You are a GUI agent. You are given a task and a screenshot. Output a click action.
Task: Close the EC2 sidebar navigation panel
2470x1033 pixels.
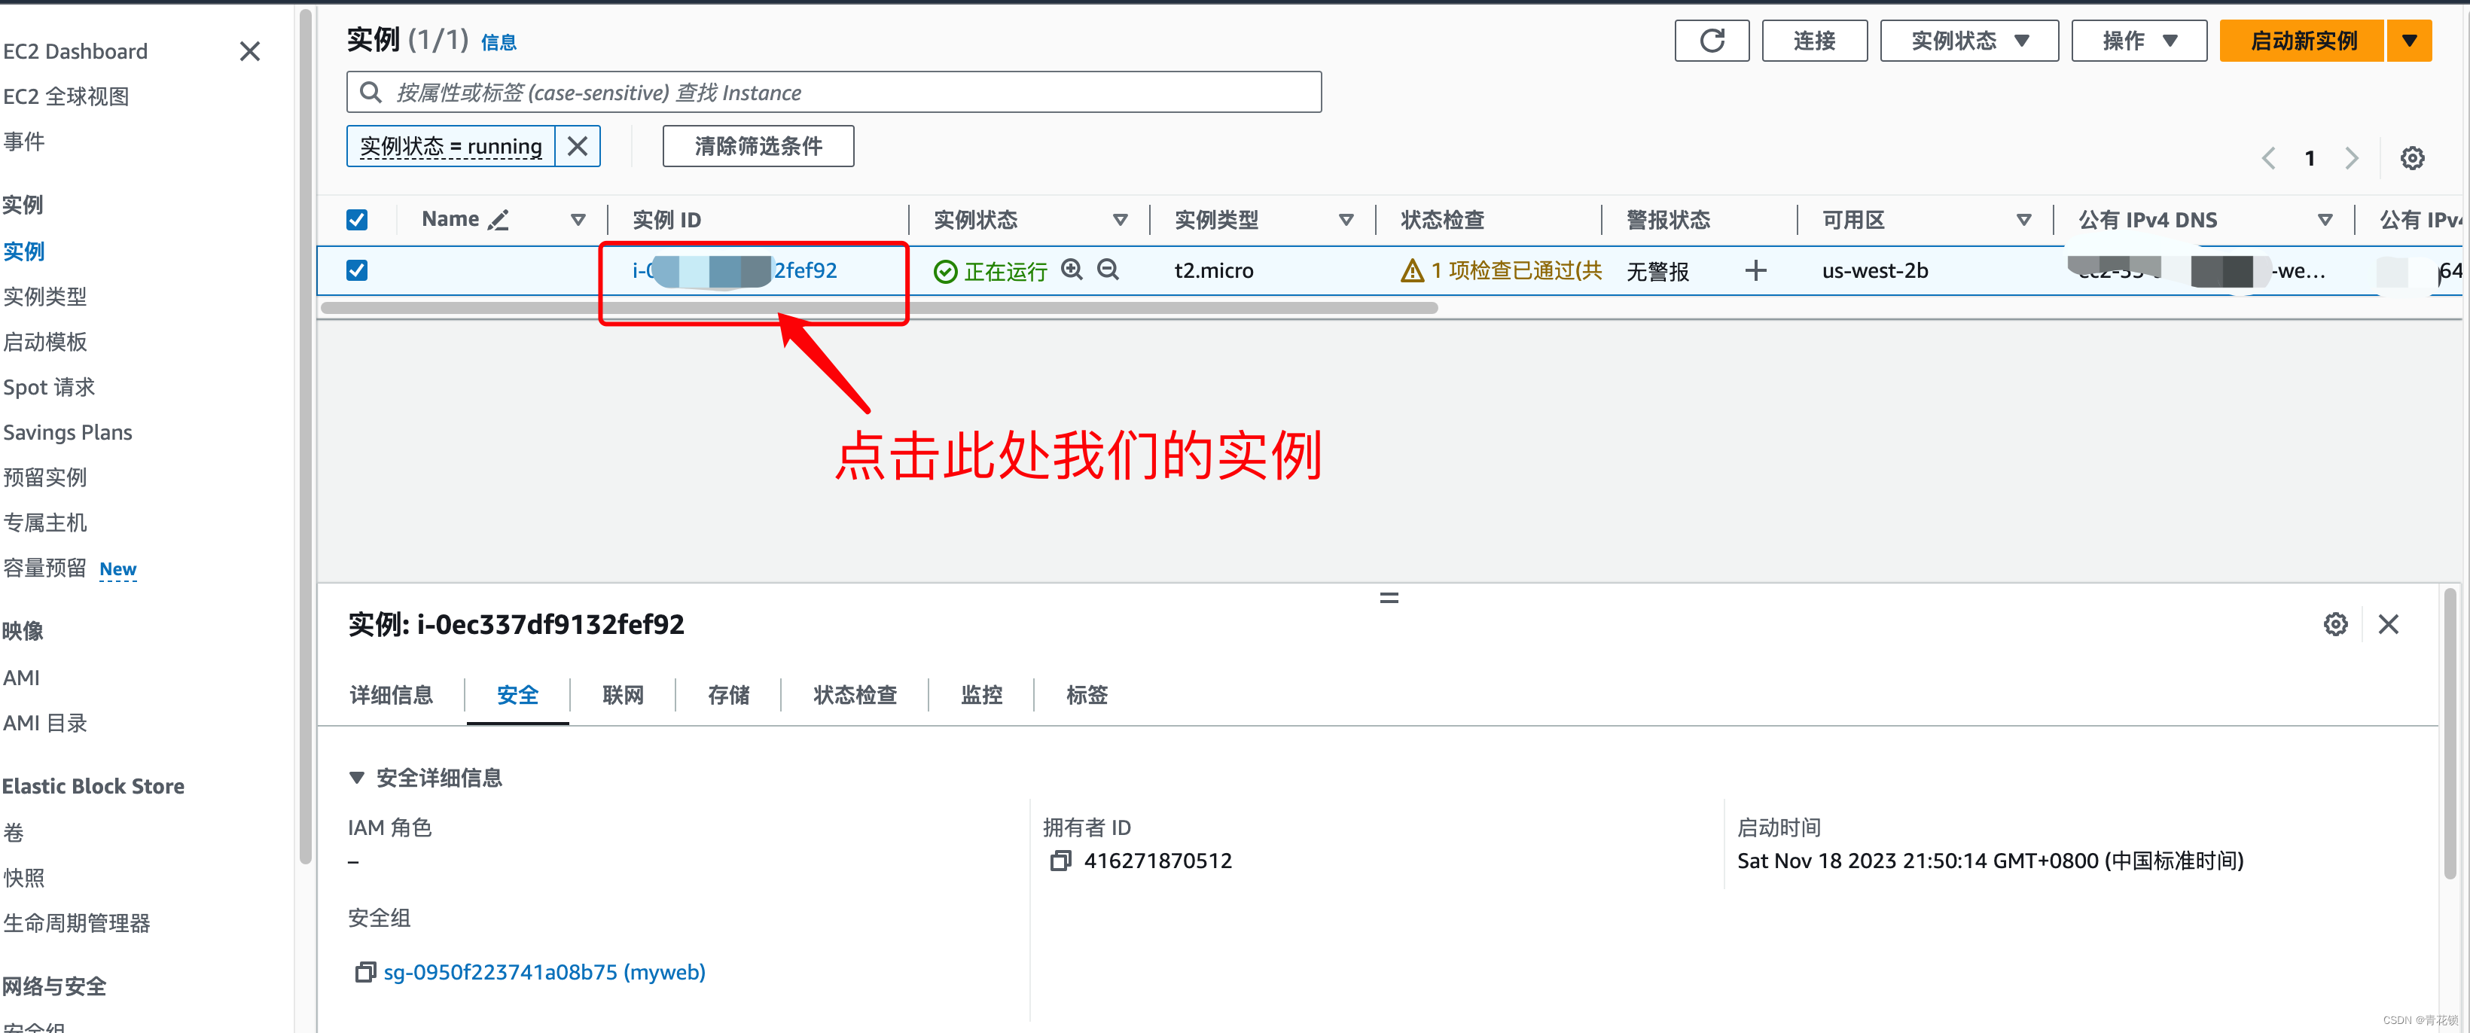(x=249, y=52)
